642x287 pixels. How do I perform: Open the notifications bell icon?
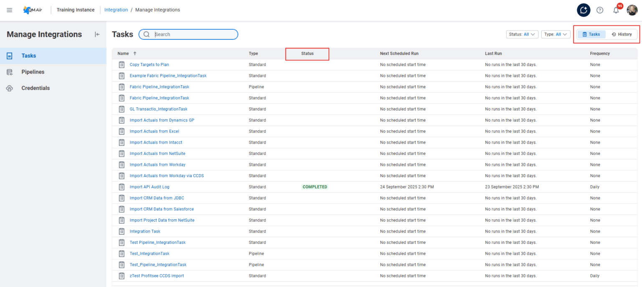coord(616,10)
